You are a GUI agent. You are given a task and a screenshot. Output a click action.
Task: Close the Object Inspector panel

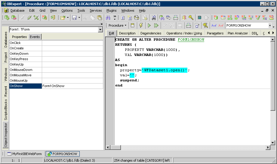click(101, 24)
